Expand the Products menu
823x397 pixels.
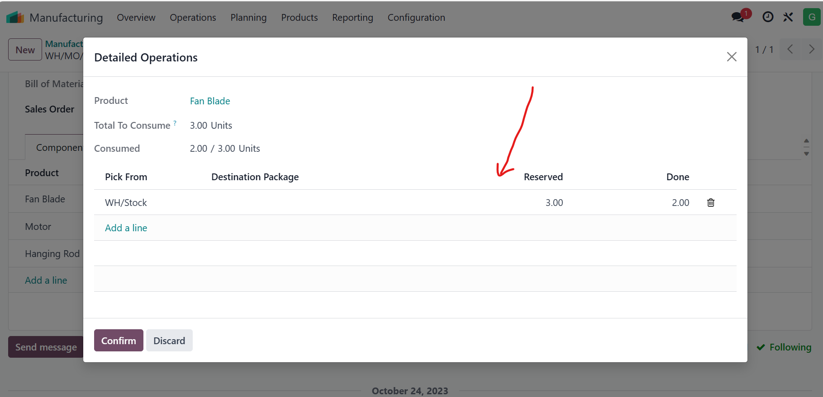click(x=300, y=18)
